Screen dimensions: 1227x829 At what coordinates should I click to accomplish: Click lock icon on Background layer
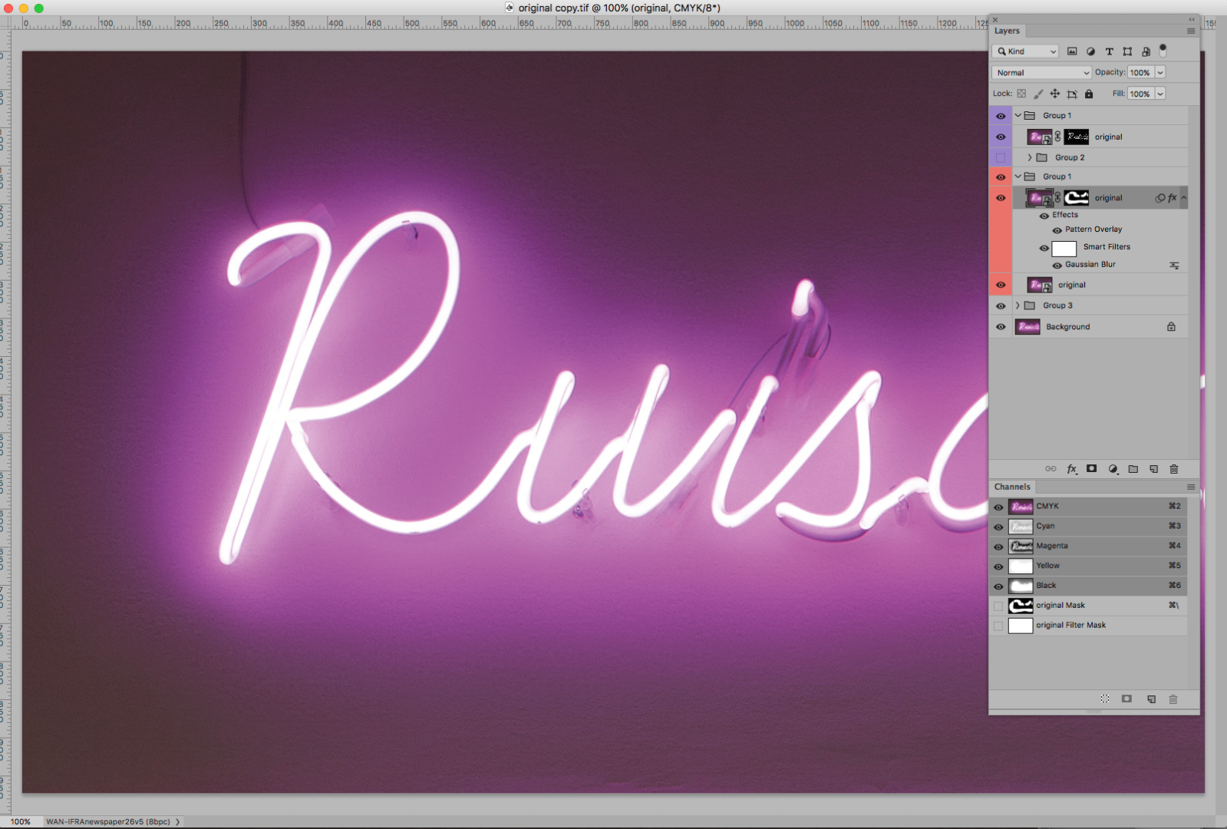pos(1171,326)
